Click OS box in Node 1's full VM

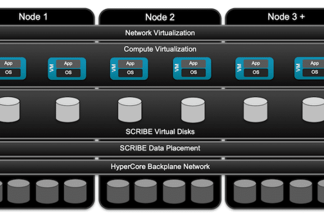pos(68,73)
